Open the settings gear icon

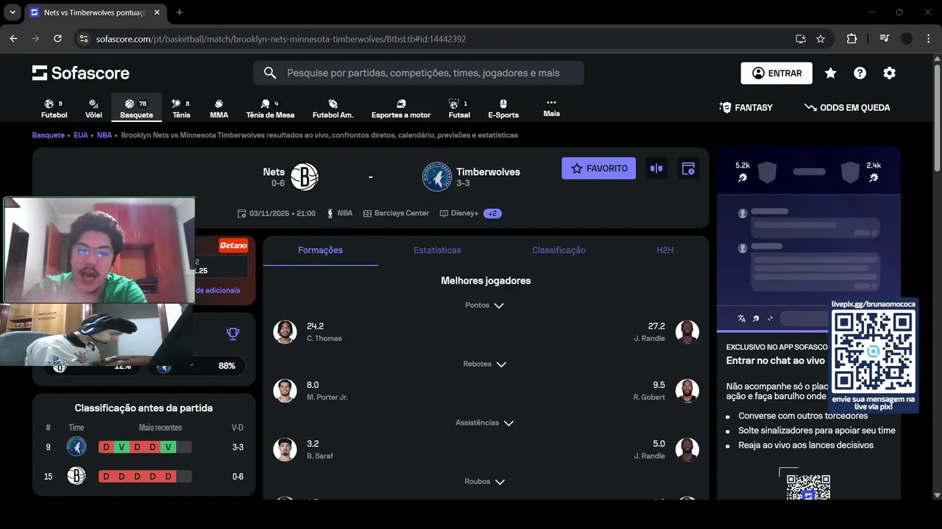tap(889, 73)
